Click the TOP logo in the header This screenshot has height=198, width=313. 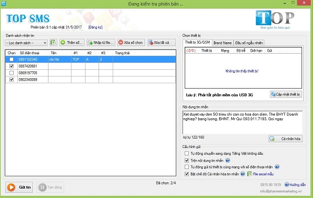(275, 20)
